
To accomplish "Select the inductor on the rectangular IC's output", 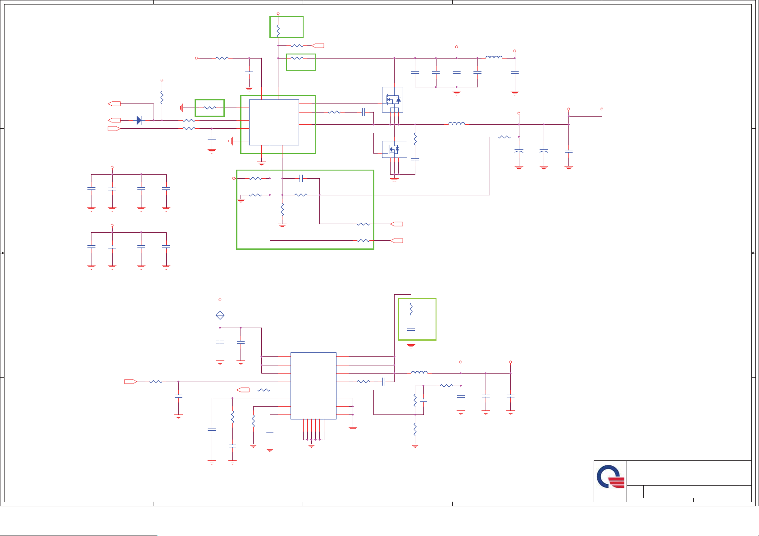I will click(419, 372).
